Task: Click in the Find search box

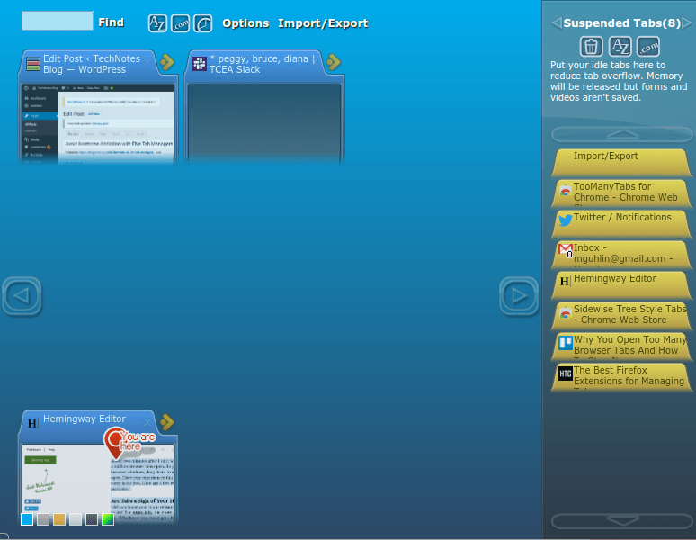Action: coord(58,21)
